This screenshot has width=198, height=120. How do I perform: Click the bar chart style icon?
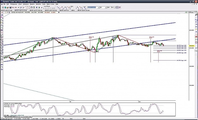196,27
